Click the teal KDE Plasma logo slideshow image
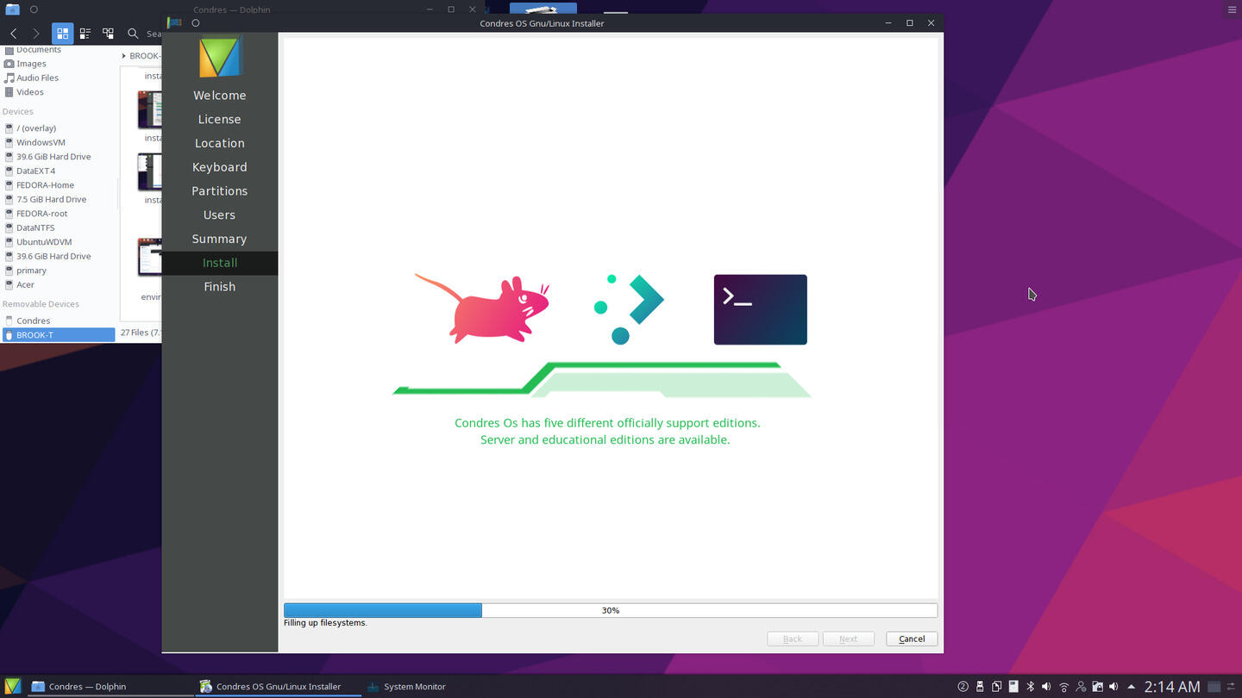1242x698 pixels. click(x=629, y=308)
